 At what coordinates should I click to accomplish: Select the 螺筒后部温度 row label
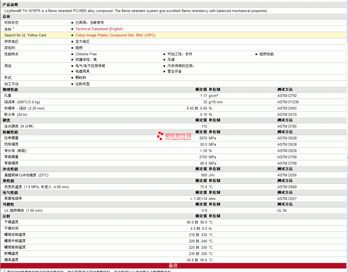coord(15,234)
